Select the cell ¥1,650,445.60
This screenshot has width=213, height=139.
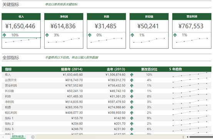tap(73, 75)
